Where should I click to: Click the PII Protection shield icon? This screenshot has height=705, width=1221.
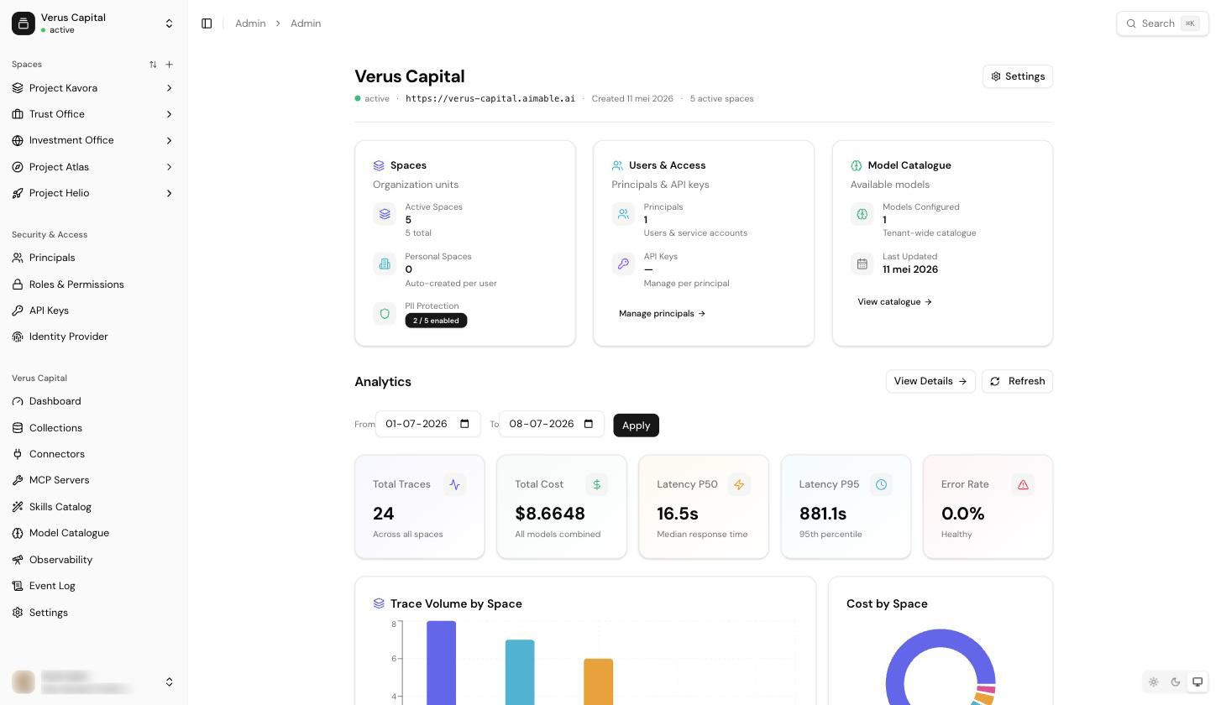[x=385, y=313]
